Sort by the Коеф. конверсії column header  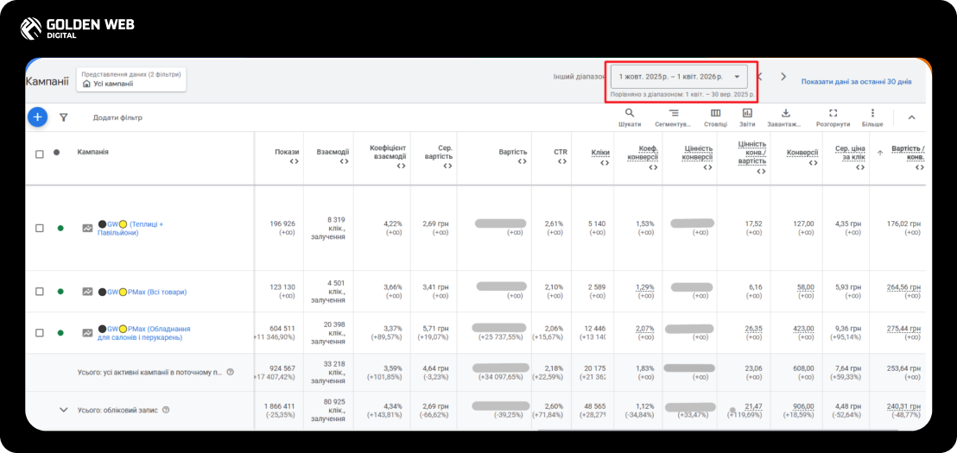tap(643, 153)
